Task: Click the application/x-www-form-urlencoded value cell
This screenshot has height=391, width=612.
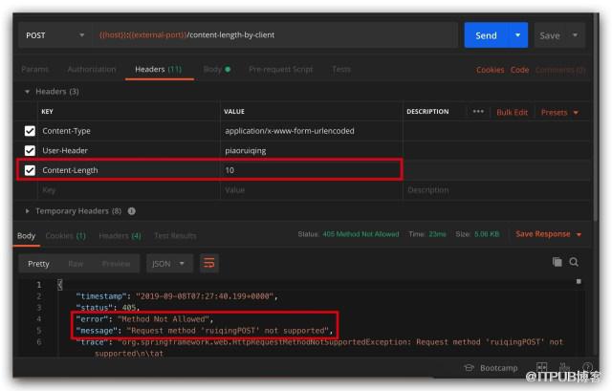Action: click(312, 131)
